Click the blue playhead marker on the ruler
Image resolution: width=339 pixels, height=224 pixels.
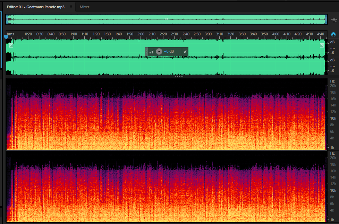(6, 36)
